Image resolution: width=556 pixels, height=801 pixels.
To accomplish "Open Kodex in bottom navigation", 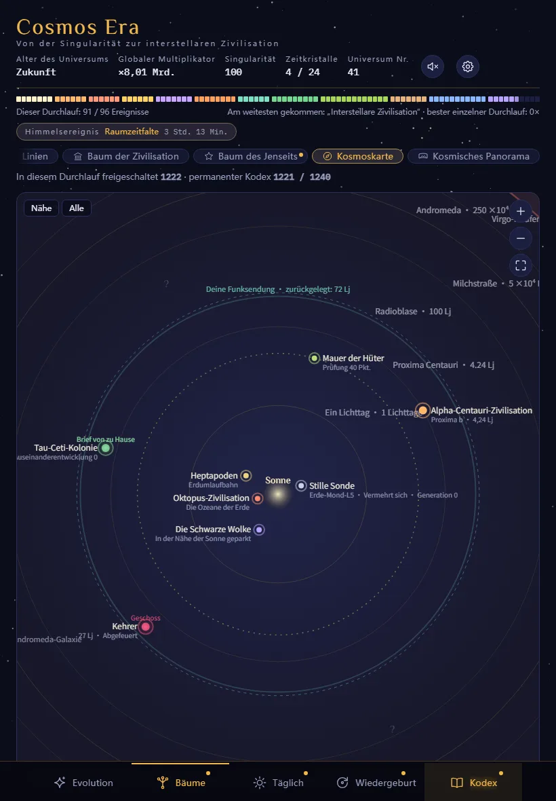I will [x=473, y=782].
